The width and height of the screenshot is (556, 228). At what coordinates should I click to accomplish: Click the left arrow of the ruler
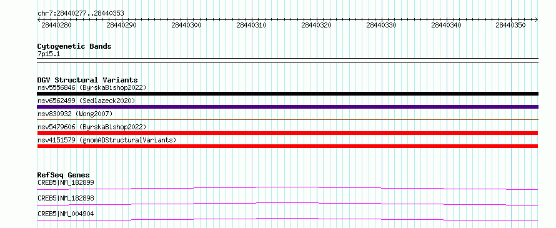coord(39,19)
